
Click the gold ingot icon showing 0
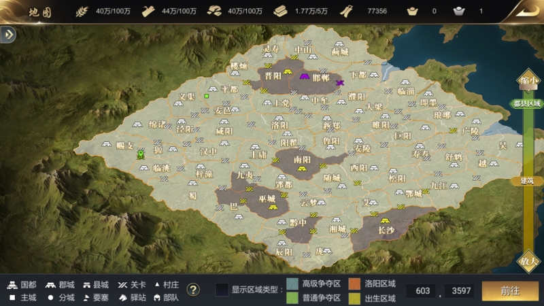413,12
